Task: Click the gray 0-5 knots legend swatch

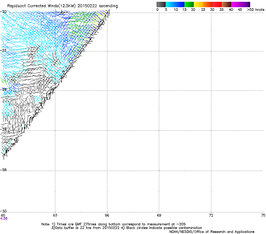Action: point(161,4)
